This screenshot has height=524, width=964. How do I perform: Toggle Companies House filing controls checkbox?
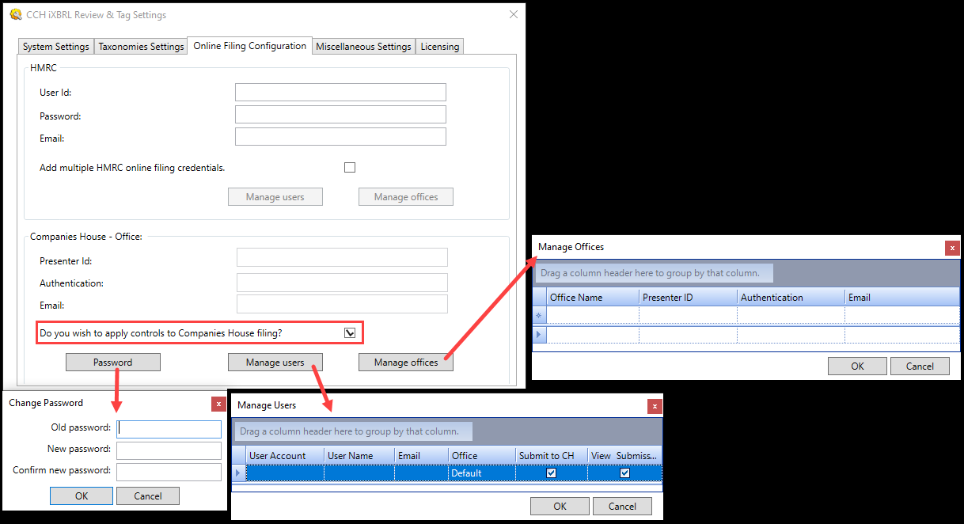click(350, 333)
